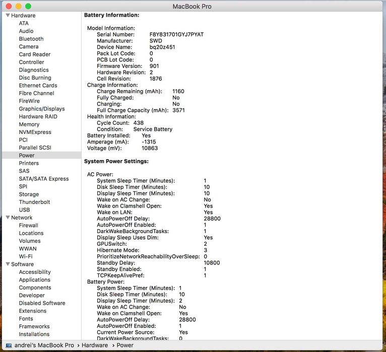Click the Voltage value 10863
Screen dimensions: 386x352
click(x=150, y=148)
